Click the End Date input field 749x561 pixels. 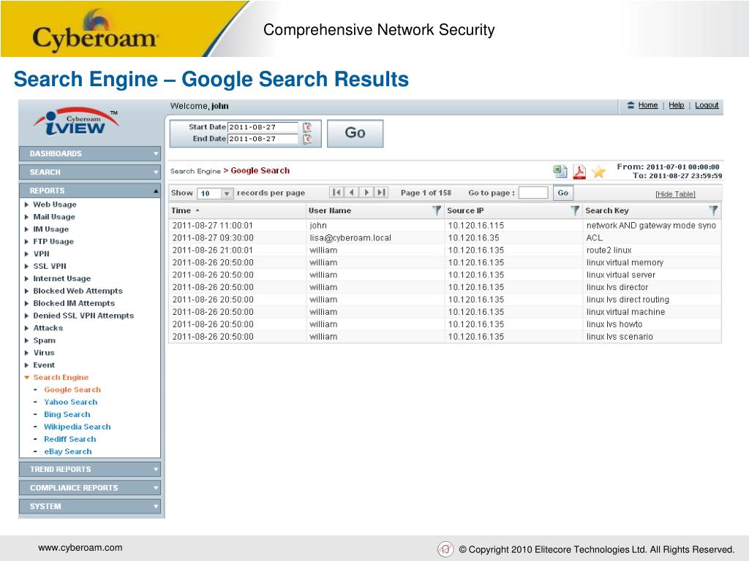pos(263,139)
